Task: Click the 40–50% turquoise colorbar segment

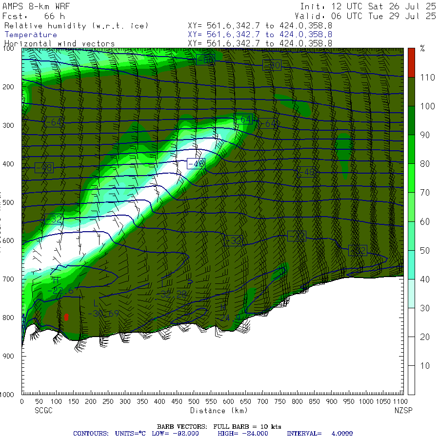Action: click(x=411, y=264)
